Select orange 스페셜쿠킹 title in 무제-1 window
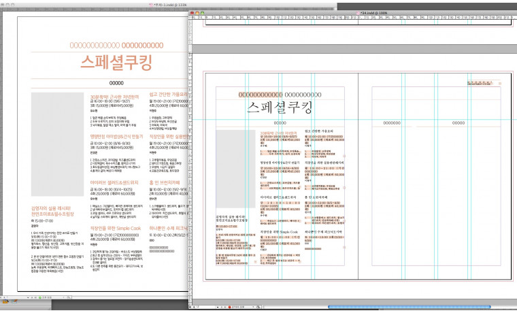Image resolution: width=517 pixels, height=313 pixels. pos(116,63)
